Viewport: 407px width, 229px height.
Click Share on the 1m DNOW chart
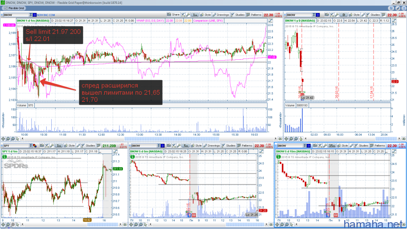pos(173,15)
